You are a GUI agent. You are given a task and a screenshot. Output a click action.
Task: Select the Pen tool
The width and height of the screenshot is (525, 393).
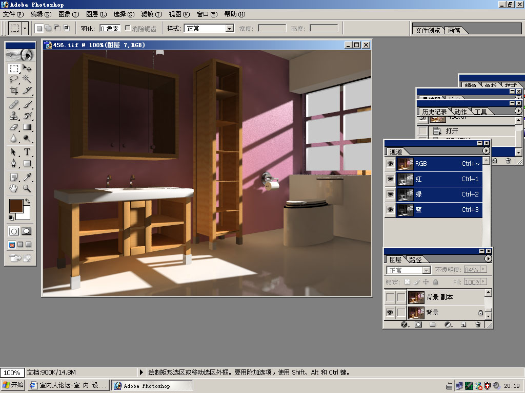click(14, 163)
